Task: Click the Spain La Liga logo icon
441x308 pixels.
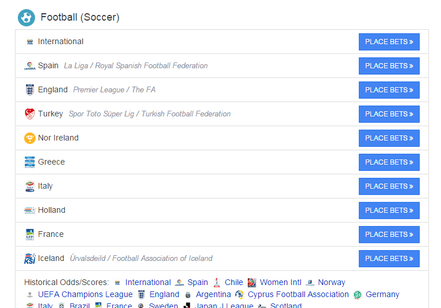Action: 30,66
